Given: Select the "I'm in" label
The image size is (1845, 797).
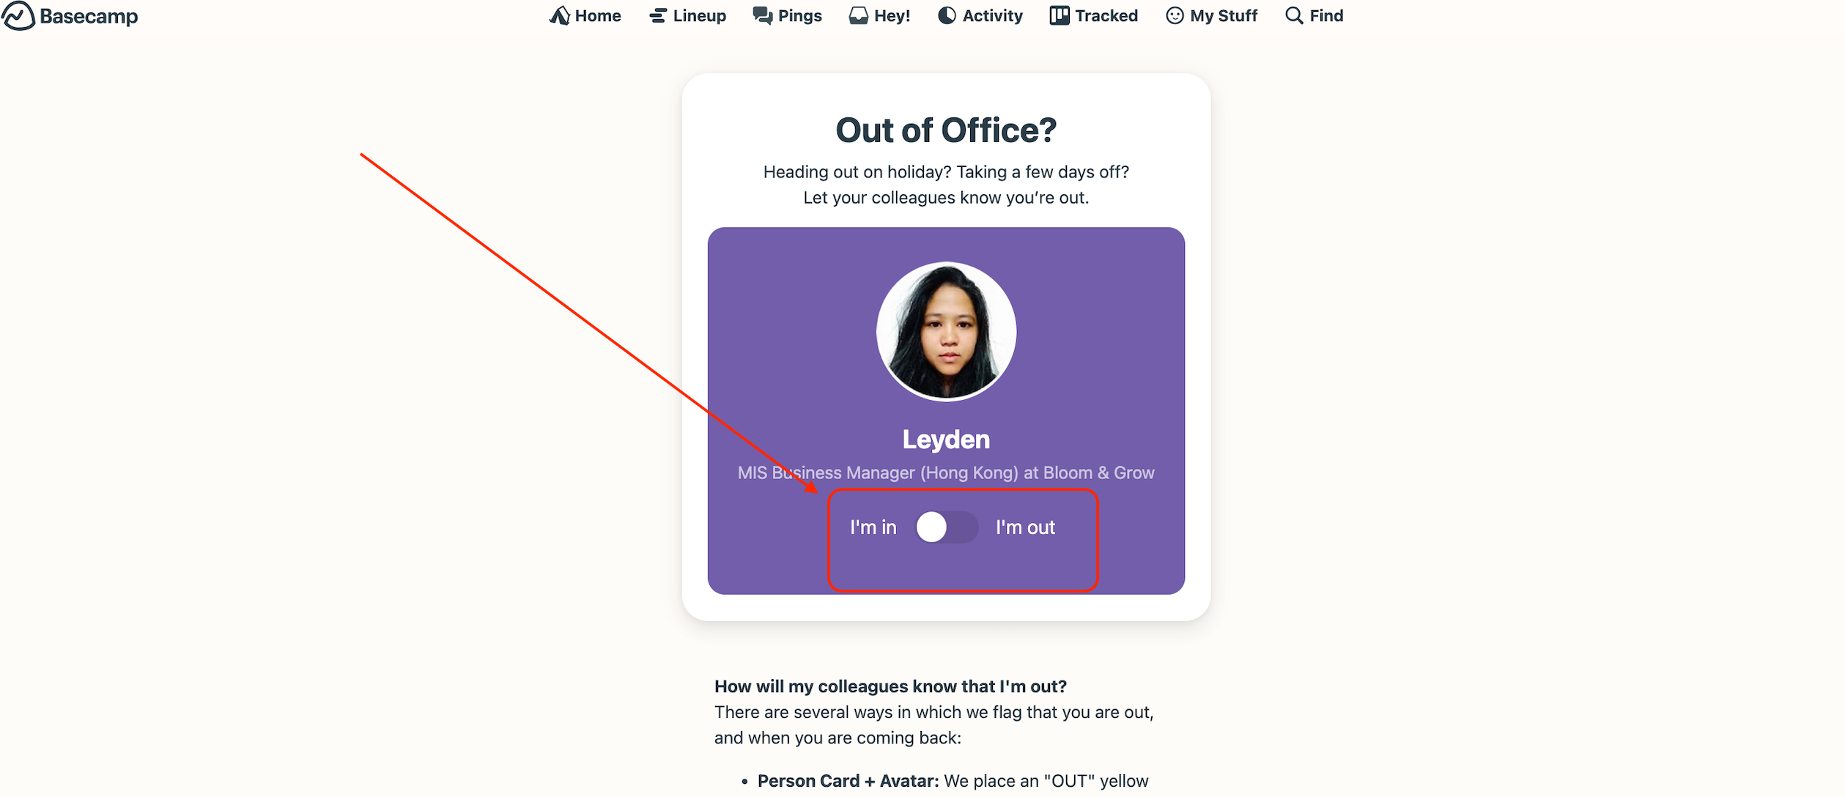Looking at the screenshot, I should (873, 527).
